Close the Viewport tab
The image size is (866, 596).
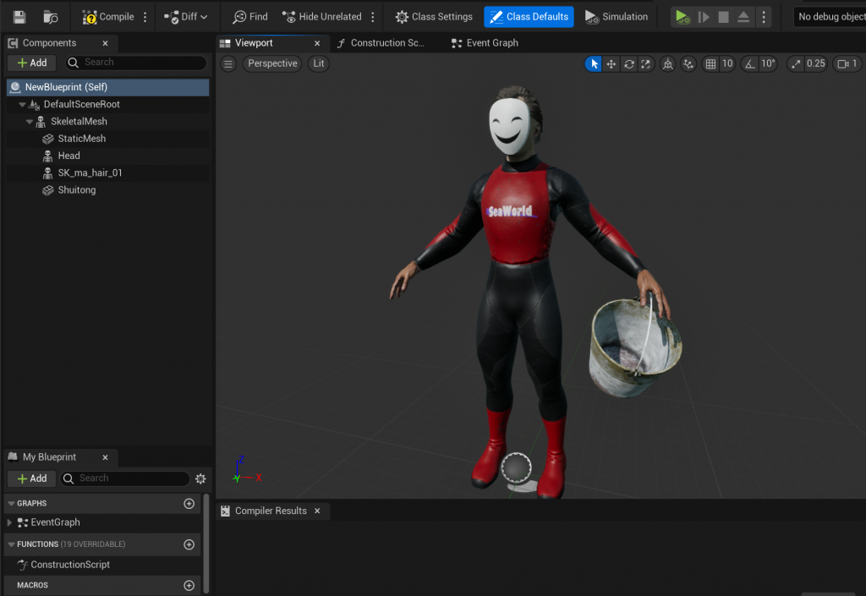[x=317, y=43]
